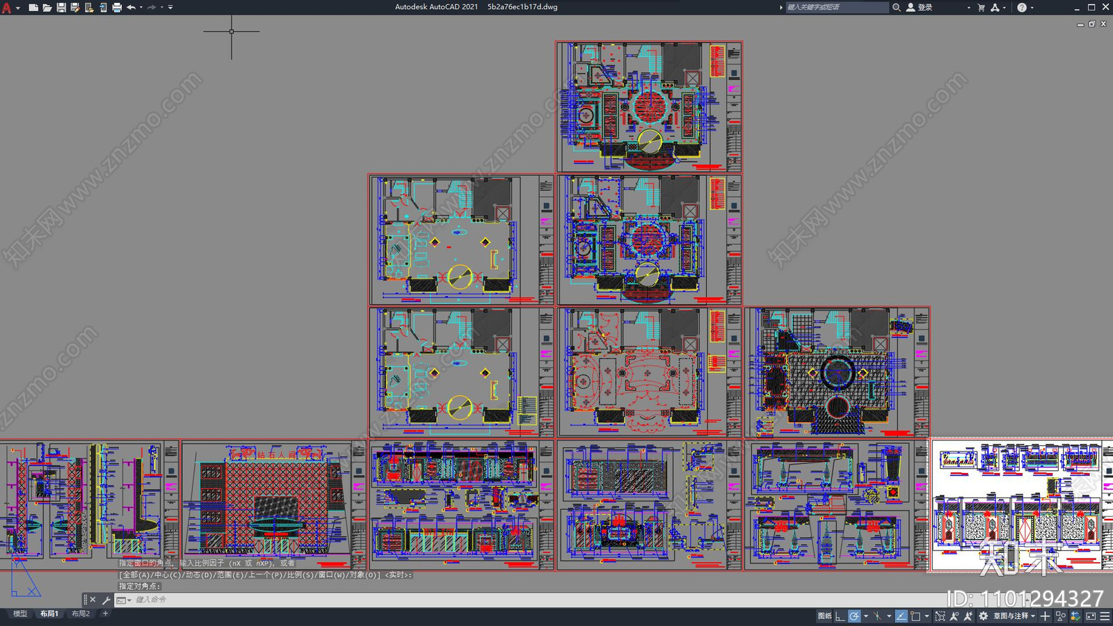Save to Web & Mobile icon
The width and height of the screenshot is (1113, 626).
[x=103, y=8]
